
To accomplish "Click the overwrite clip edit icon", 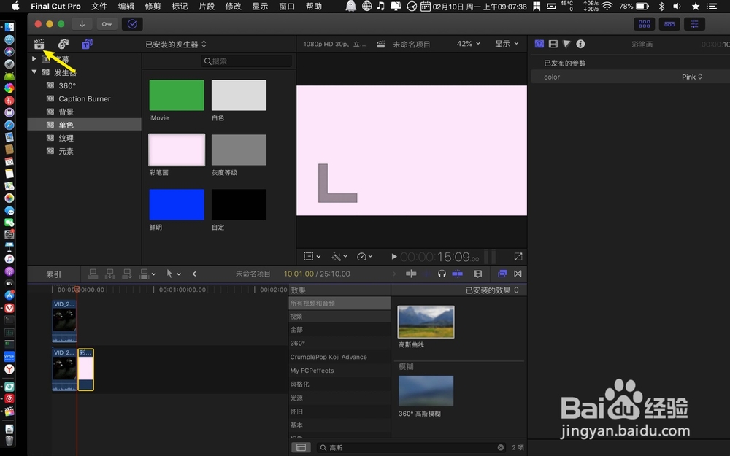I will pyautogui.click(x=144, y=274).
